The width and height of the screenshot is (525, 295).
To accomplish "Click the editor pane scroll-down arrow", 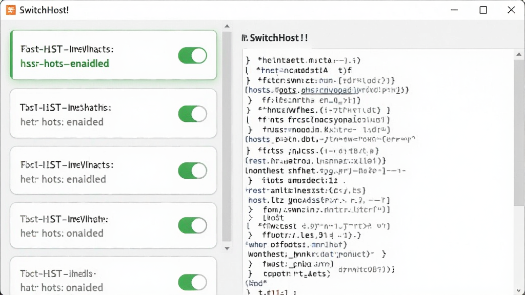I will pyautogui.click(x=519, y=290).
